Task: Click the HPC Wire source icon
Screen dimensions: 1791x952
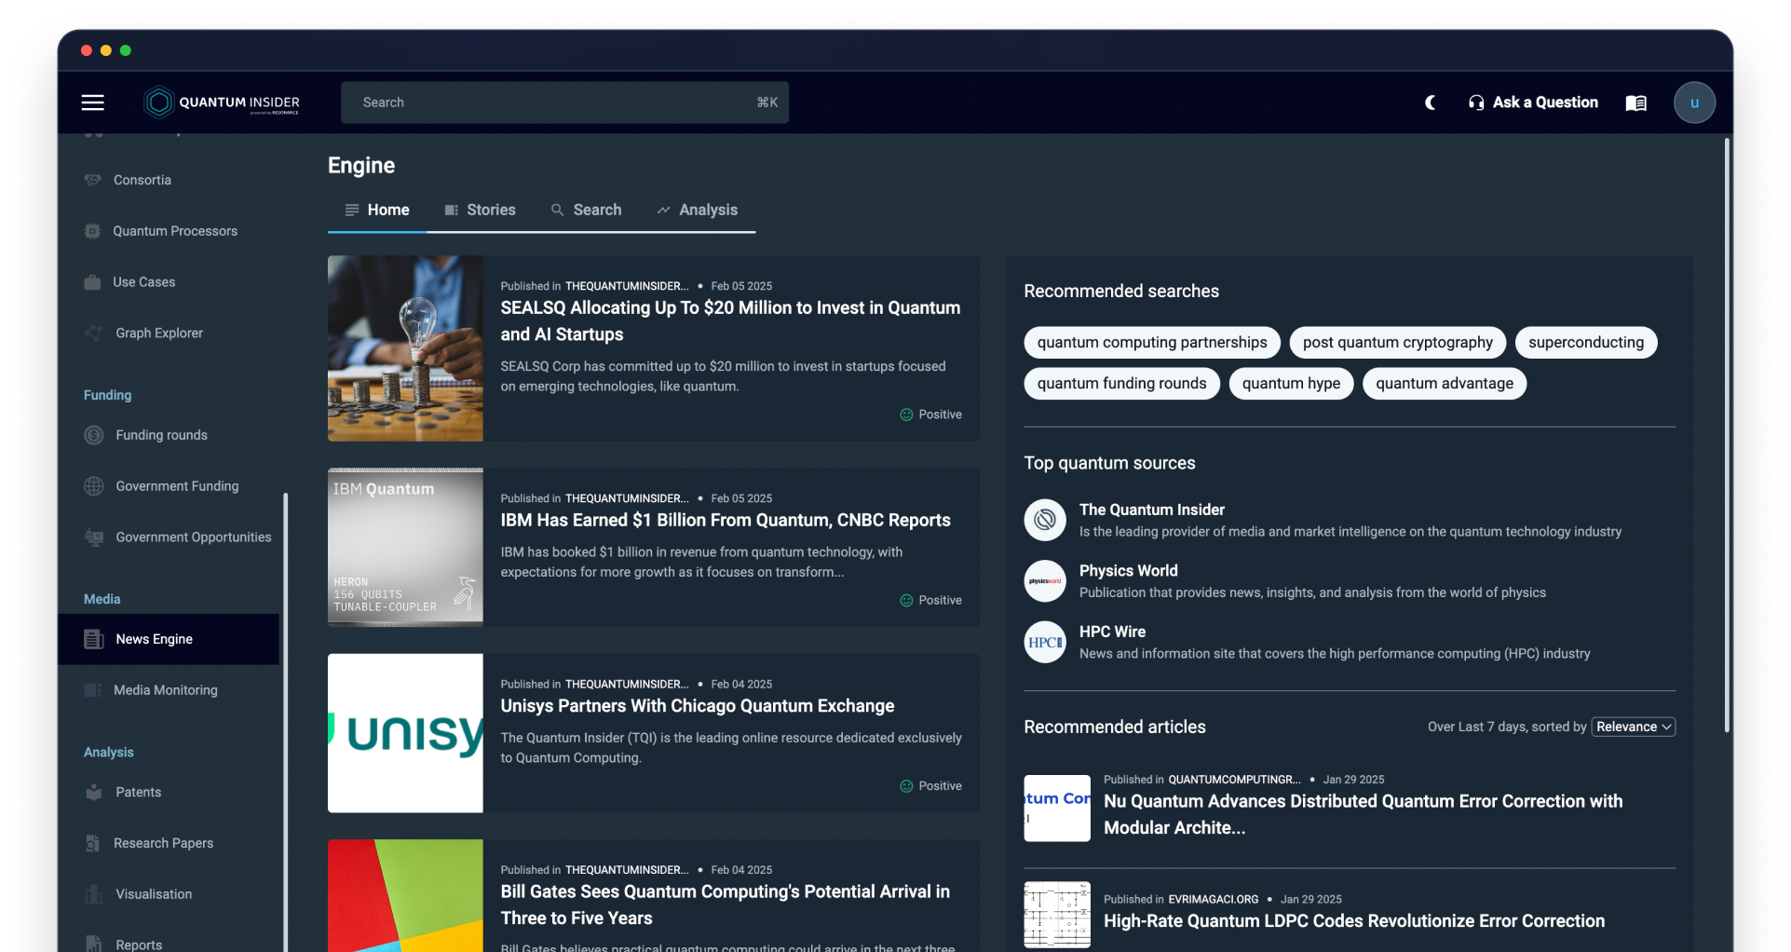Action: pos(1045,642)
